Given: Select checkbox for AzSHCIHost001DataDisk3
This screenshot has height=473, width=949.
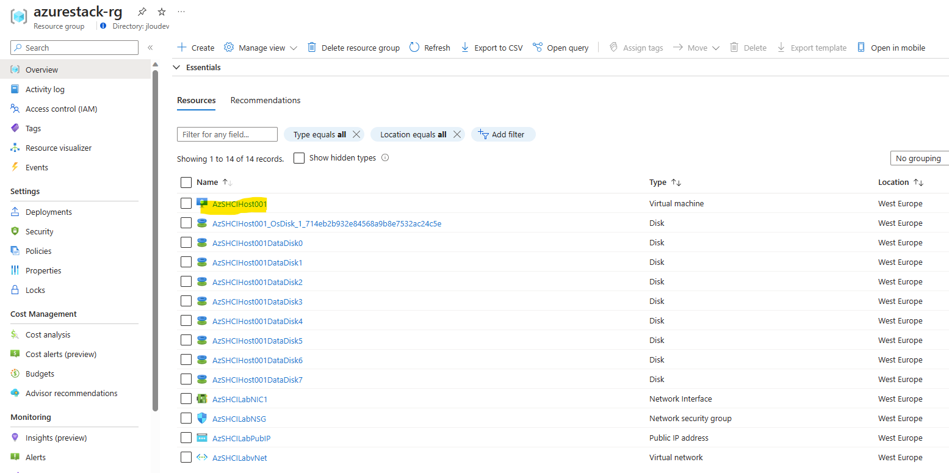Looking at the screenshot, I should [186, 301].
